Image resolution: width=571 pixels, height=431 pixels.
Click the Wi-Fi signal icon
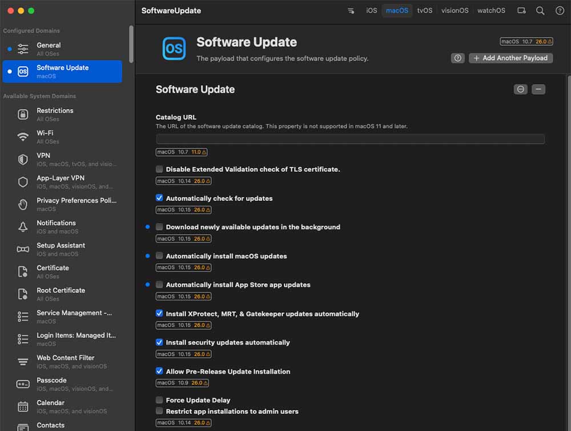(x=23, y=137)
